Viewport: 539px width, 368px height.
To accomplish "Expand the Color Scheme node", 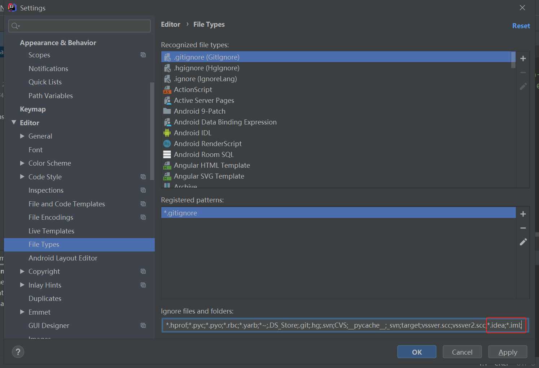I will pyautogui.click(x=22, y=163).
